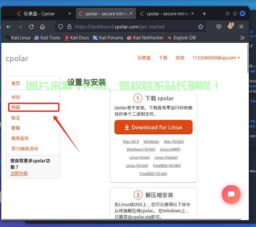Viewport: 256px width, 227px height.
Task: Click the FreeBSD (64-Bit) download link
Action: (167, 166)
